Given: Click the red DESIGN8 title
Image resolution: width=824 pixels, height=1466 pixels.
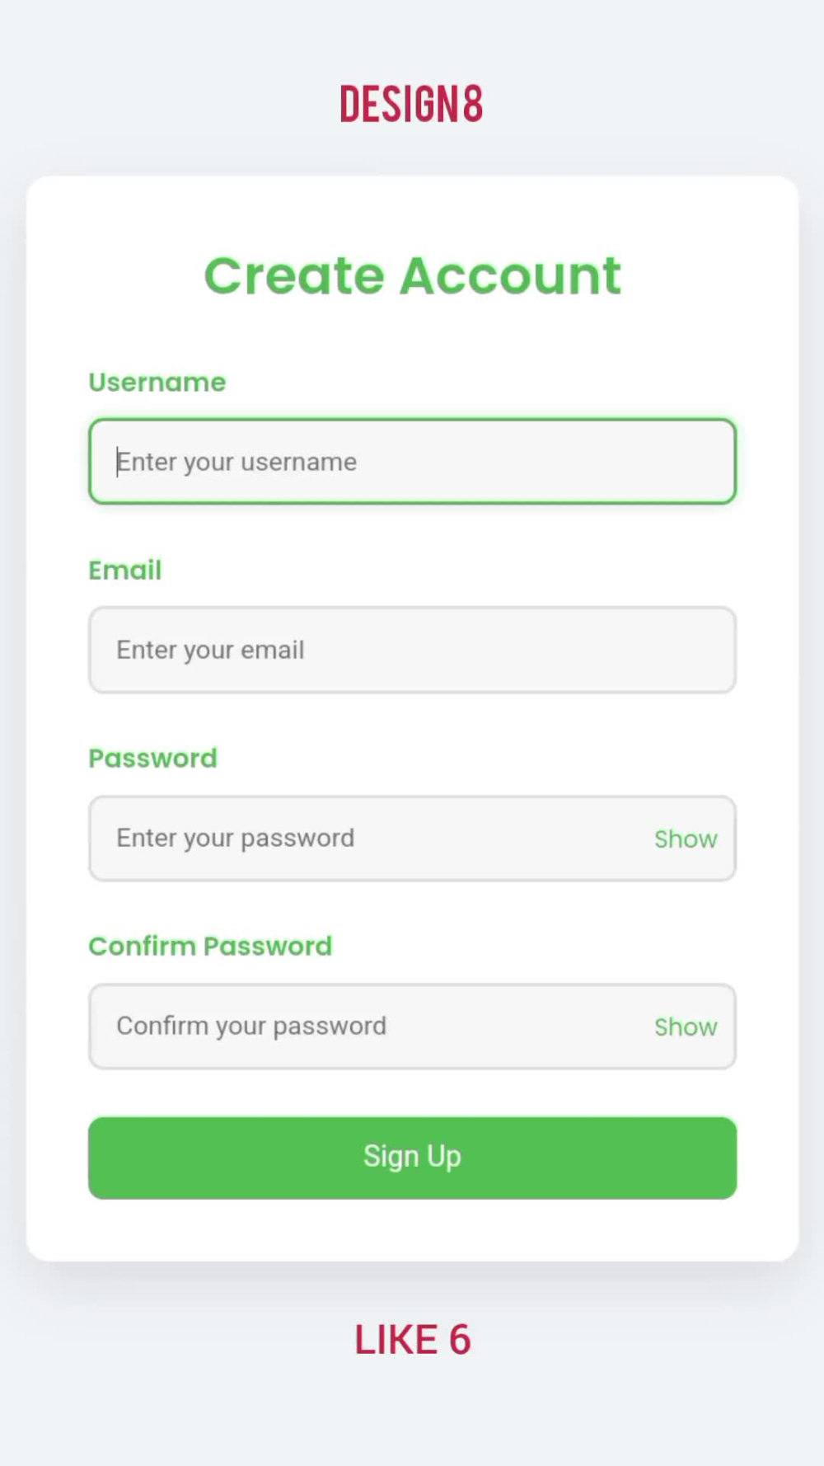Looking at the screenshot, I should (x=411, y=104).
